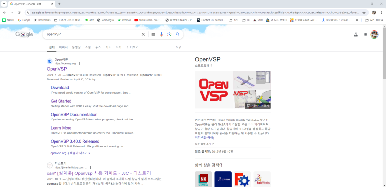Show more bookmarks with double chevron
This screenshot has height=187, width=386.
click(357, 20)
